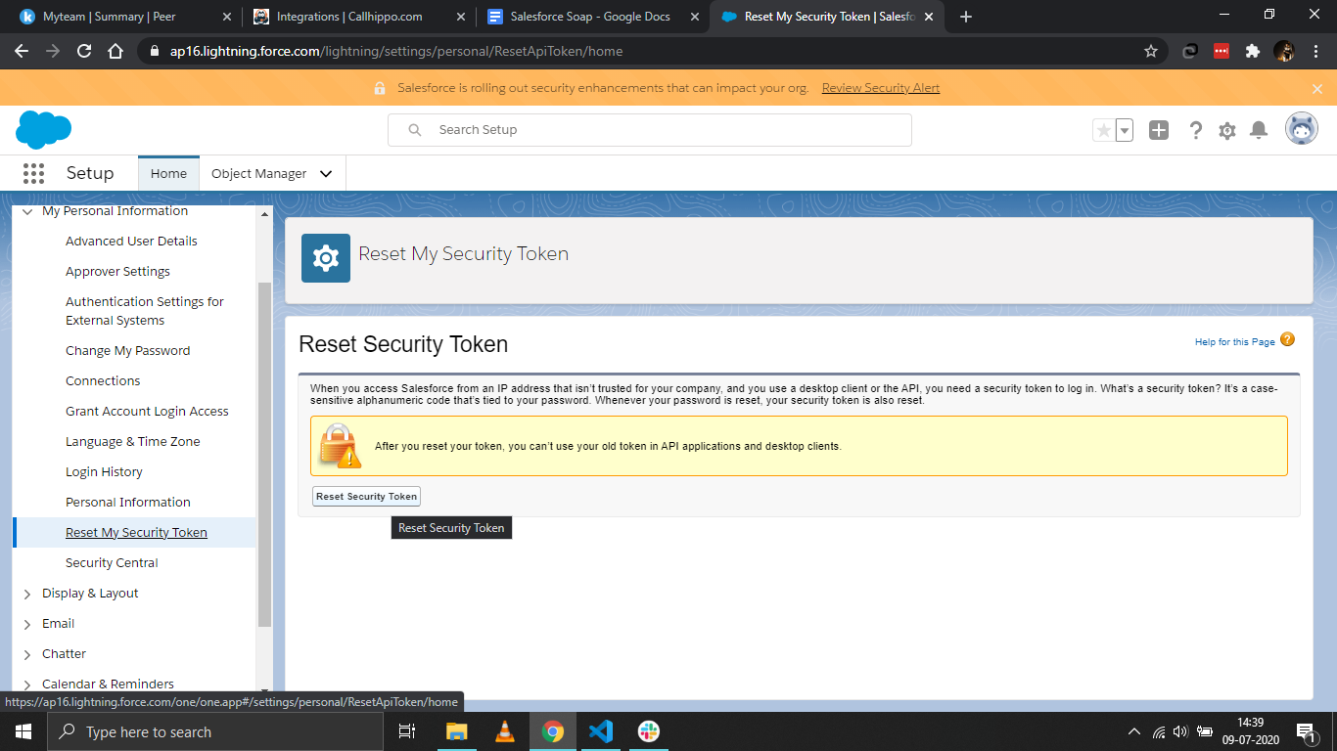This screenshot has height=751, width=1337.
Task: Open the notifications bell icon
Action: pyautogui.click(x=1260, y=130)
